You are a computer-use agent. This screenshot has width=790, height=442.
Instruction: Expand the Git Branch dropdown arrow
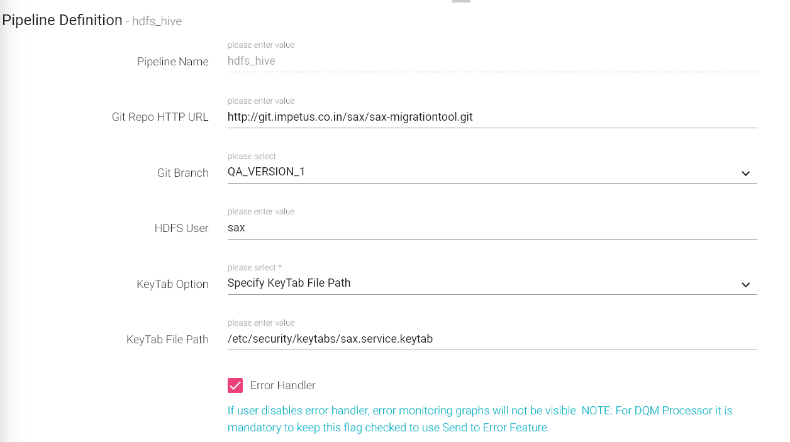[745, 174]
